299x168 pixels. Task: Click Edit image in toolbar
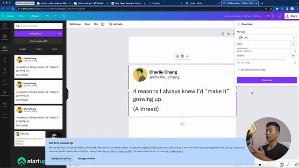[x=75, y=24]
